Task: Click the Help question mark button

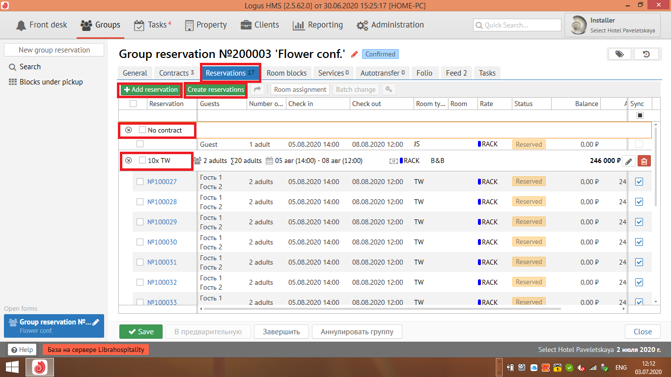Action: [22, 350]
